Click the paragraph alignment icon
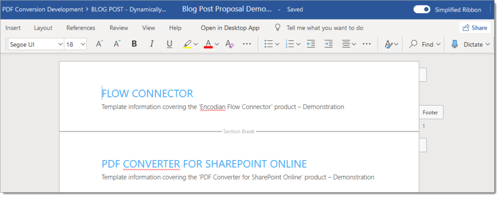This screenshot has height=197, width=499. click(346, 44)
